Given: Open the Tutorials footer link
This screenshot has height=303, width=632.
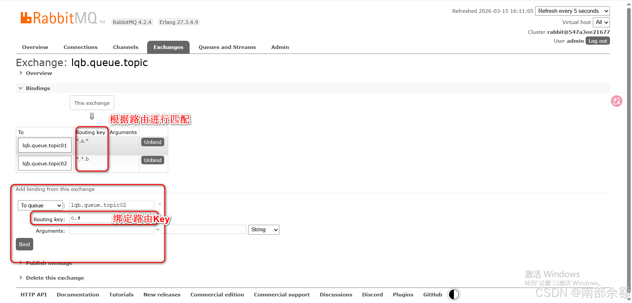Looking at the screenshot, I should pyautogui.click(x=121, y=294).
